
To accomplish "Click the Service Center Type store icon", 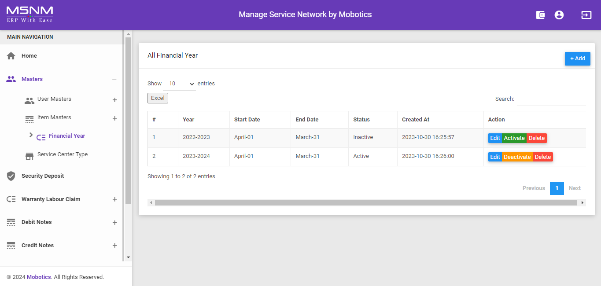I will tap(29, 155).
